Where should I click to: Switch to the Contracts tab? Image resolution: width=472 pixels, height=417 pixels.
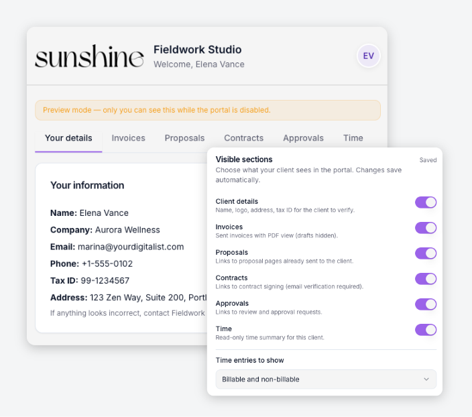point(243,138)
